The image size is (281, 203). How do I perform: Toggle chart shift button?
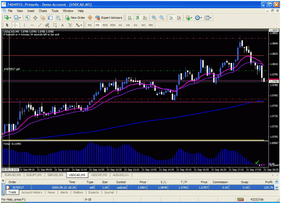(179, 18)
